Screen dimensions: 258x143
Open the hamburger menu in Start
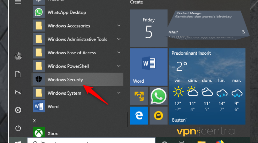click(18, 2)
